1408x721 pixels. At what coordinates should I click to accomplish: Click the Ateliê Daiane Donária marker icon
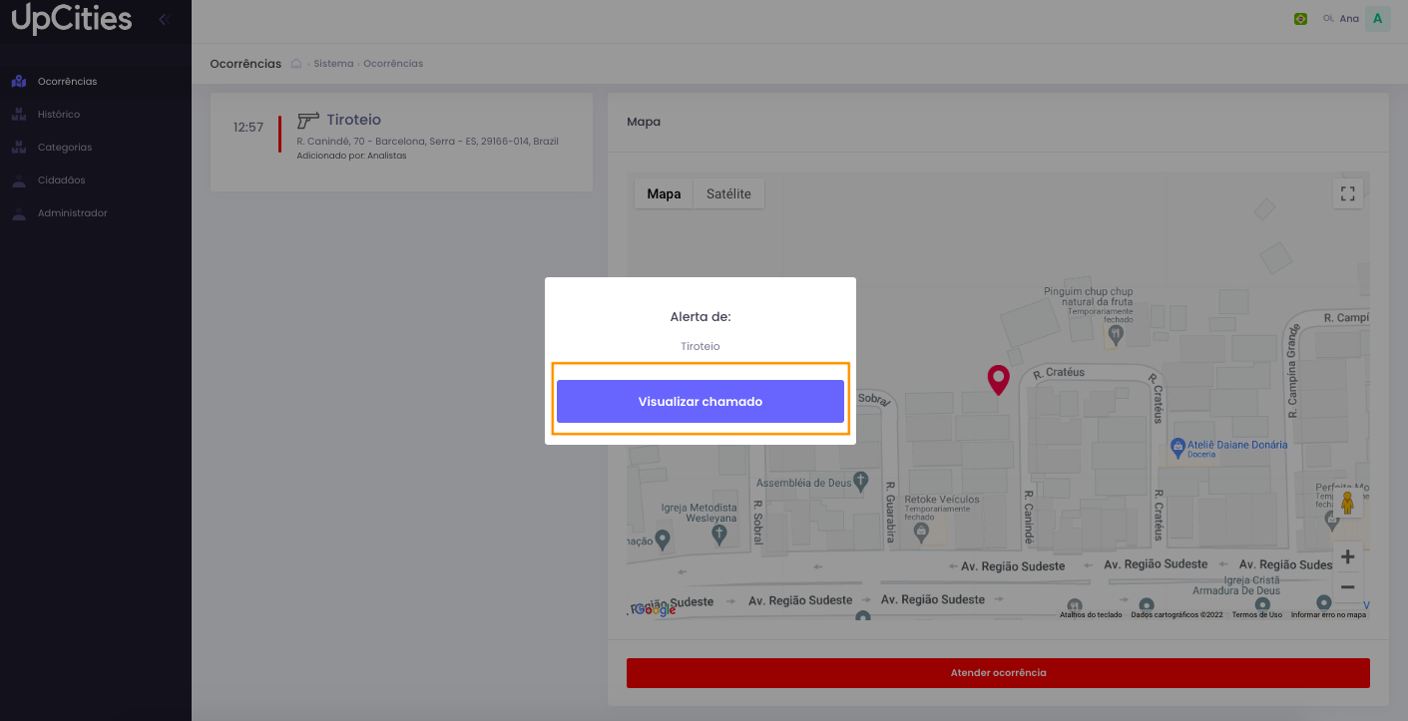click(x=1177, y=447)
